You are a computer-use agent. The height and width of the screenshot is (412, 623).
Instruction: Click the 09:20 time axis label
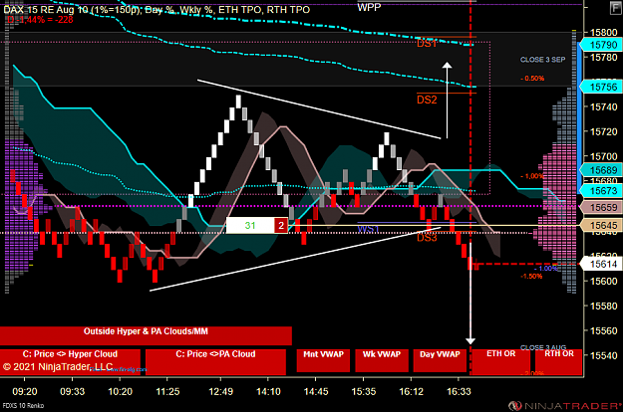pyautogui.click(x=25, y=392)
